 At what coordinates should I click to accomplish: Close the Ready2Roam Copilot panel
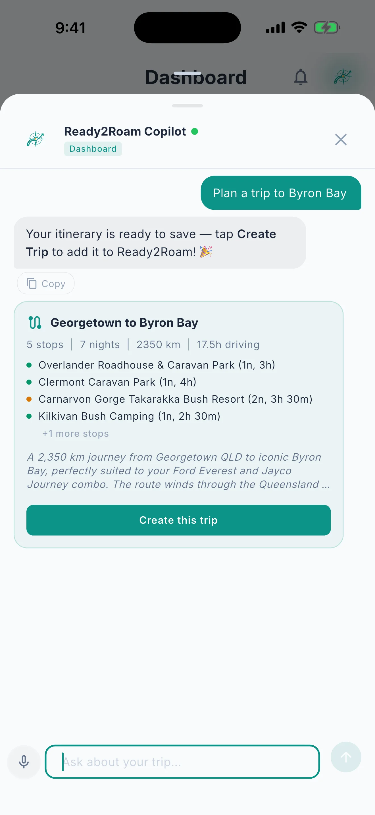coord(341,140)
